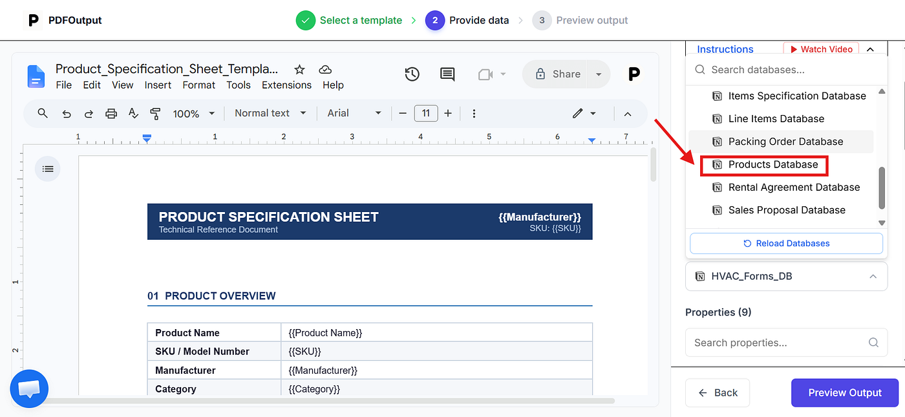Open the Format menu
This screenshot has height=417, width=905.
[198, 85]
